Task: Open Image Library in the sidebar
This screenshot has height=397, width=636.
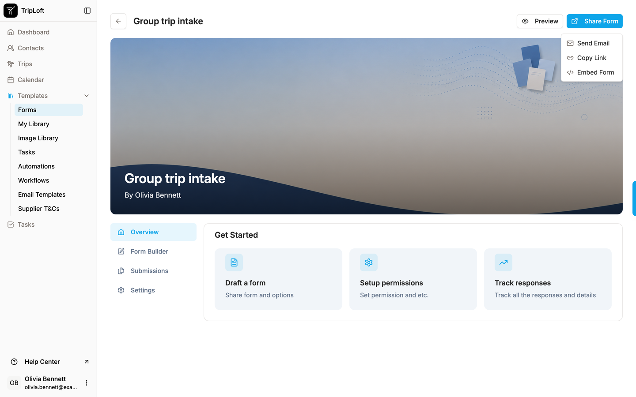Action: point(49,138)
